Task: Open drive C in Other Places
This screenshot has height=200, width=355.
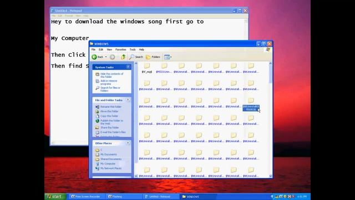Action: click(101, 150)
